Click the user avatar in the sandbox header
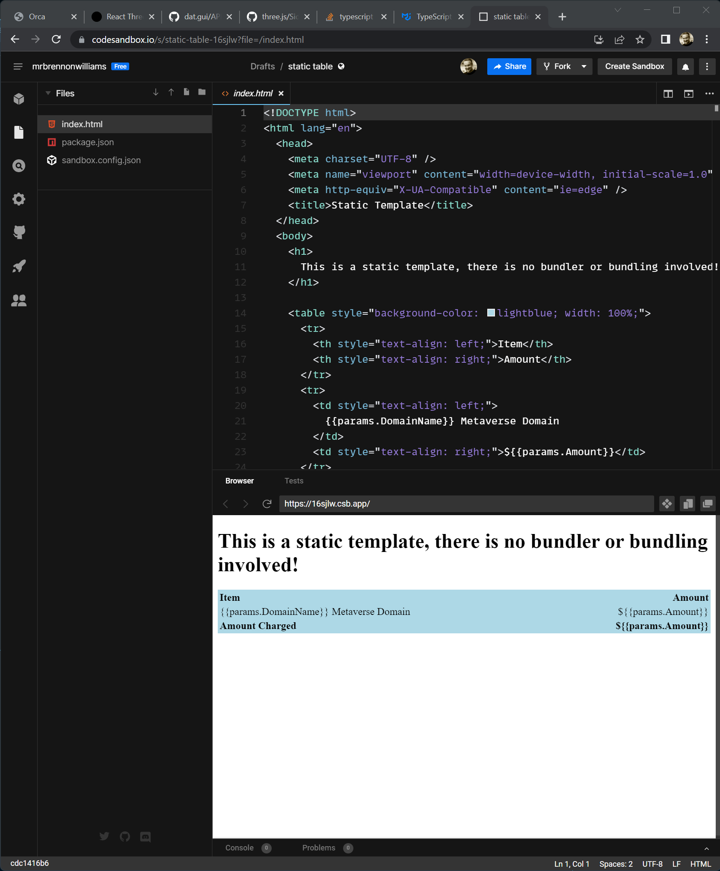Viewport: 720px width, 871px height. click(468, 66)
